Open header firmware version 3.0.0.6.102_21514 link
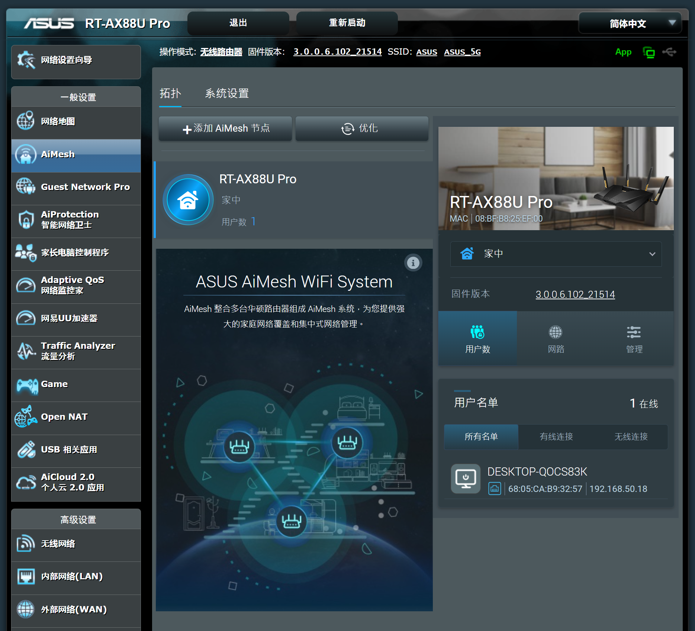Viewport: 695px width, 631px height. coord(338,52)
